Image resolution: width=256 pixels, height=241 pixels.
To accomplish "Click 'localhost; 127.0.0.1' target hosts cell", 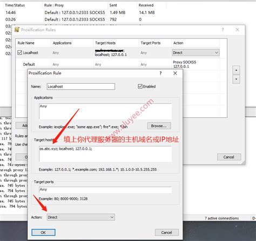I will coord(111,55).
